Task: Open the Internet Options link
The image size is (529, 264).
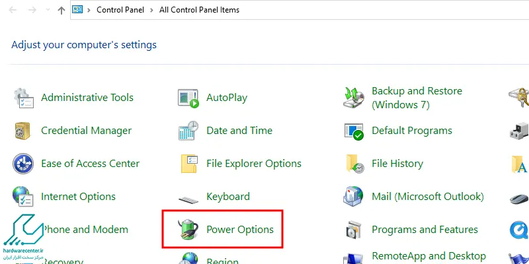Action: pos(78,197)
